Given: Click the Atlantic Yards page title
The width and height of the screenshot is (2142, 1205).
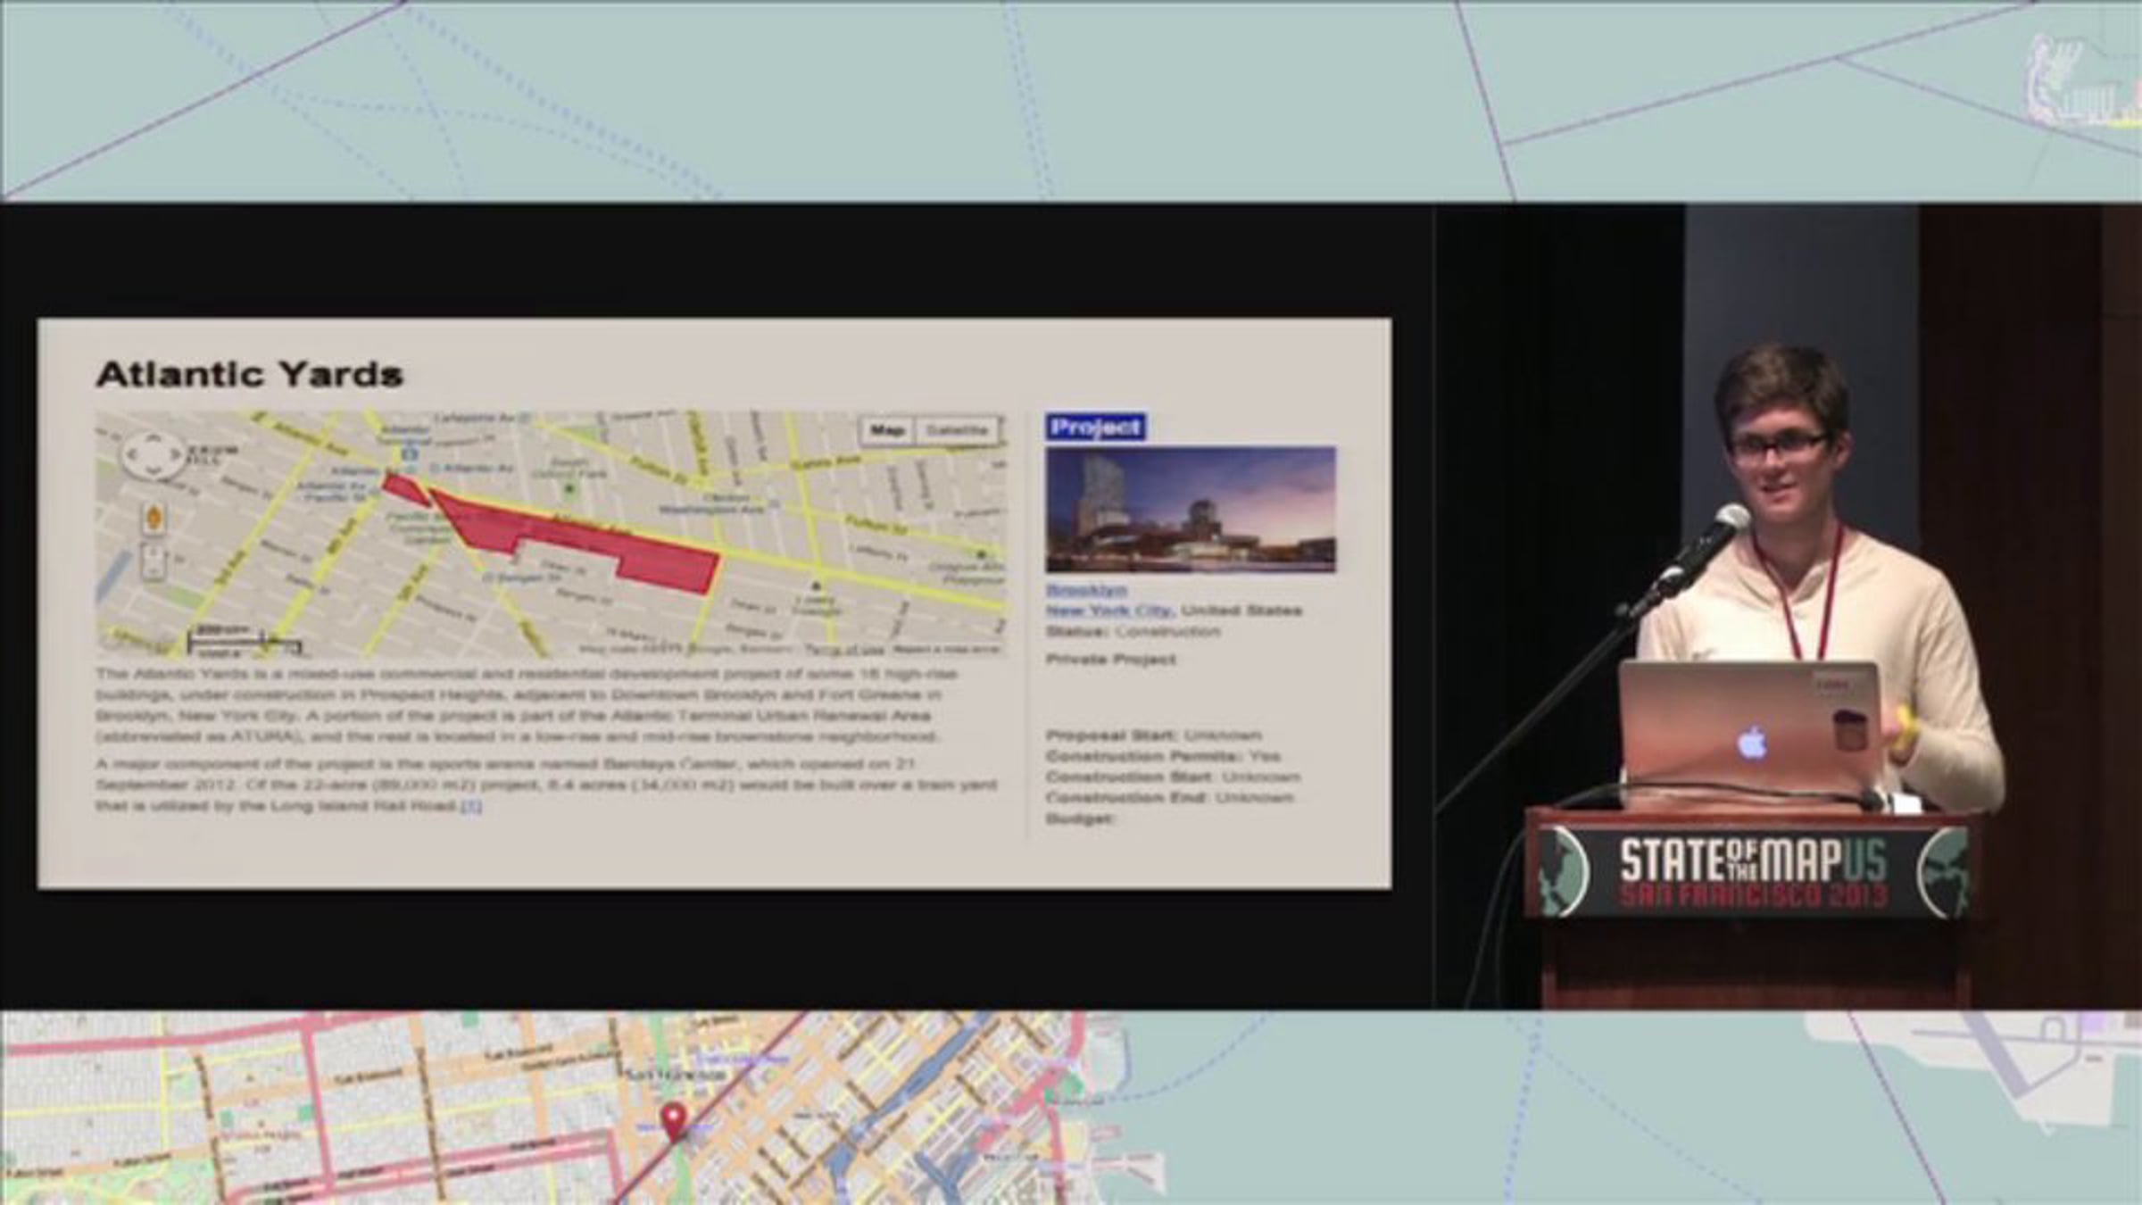Looking at the screenshot, I should click(x=249, y=374).
